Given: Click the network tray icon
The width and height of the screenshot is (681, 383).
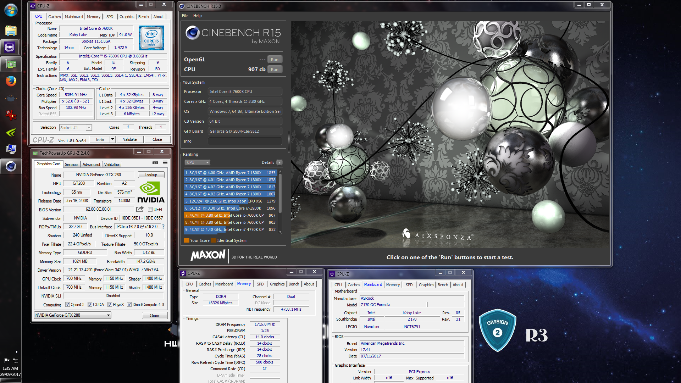Looking at the screenshot, I should 16,361.
